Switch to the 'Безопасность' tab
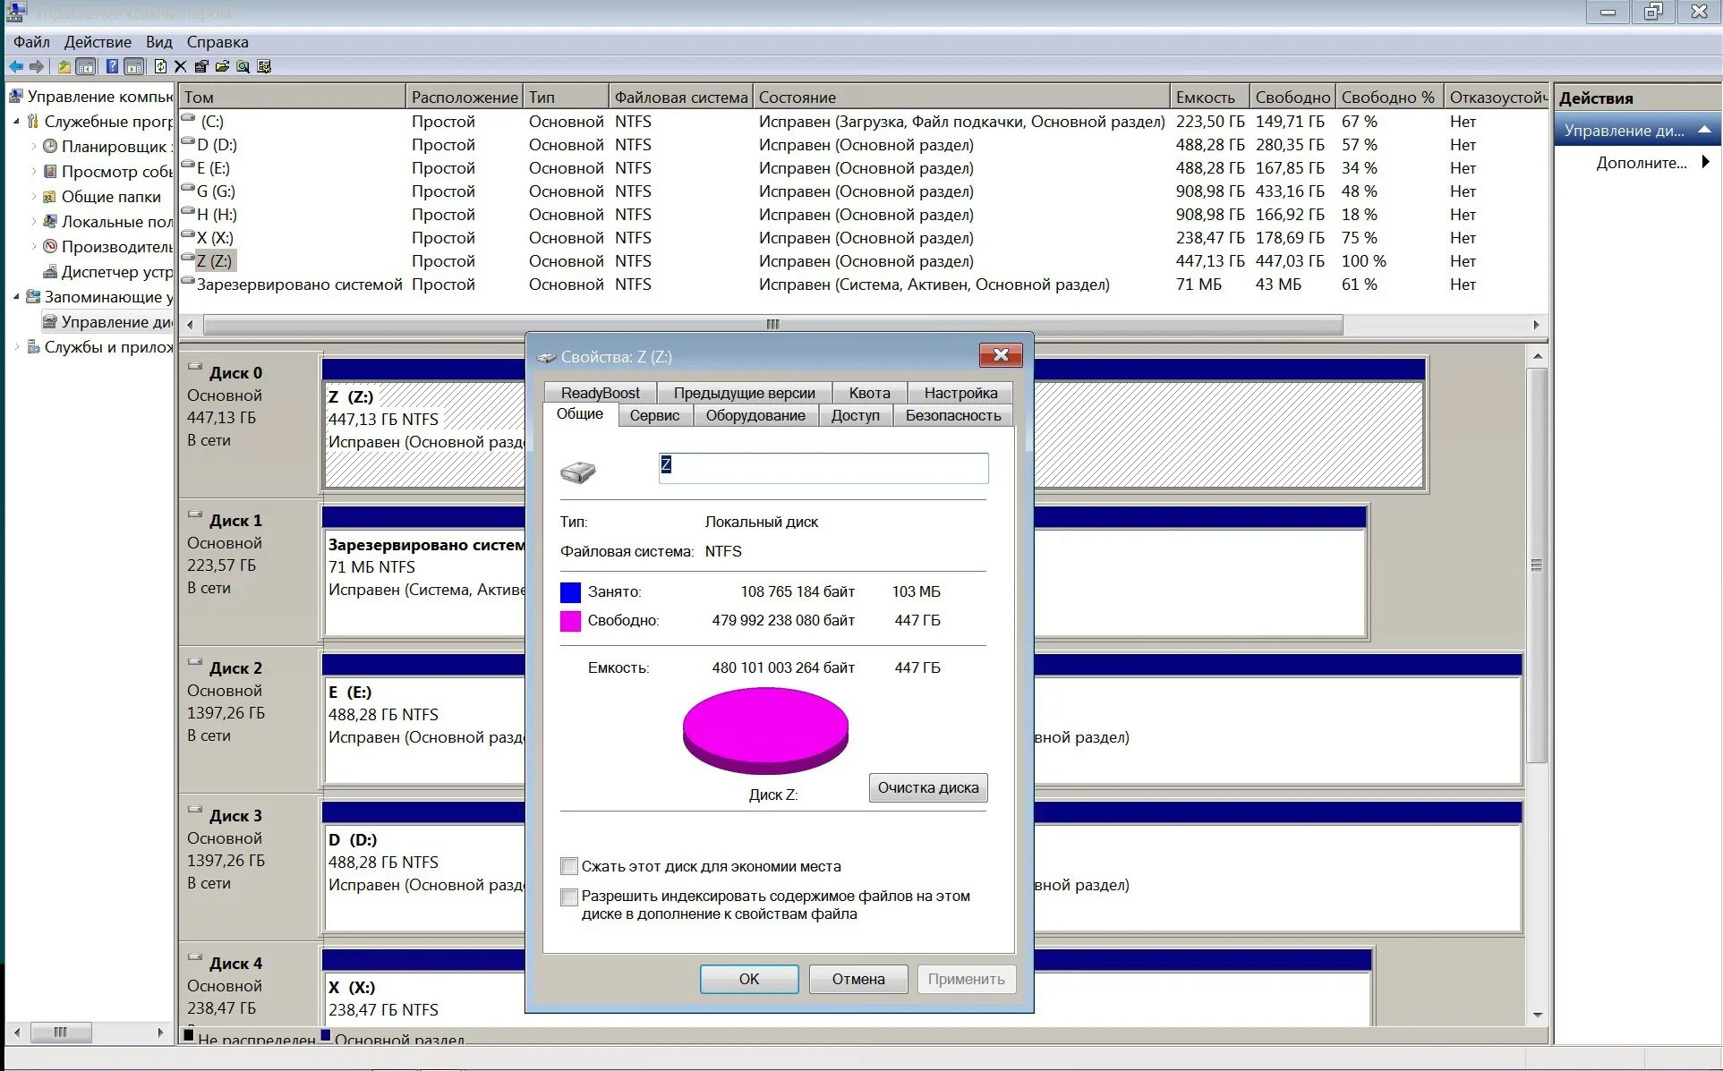 pos(952,416)
